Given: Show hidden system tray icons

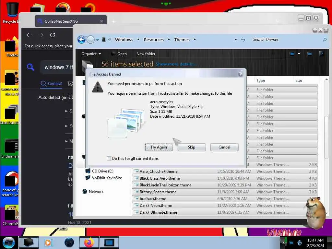Looking at the screenshot, I should 283,243.
